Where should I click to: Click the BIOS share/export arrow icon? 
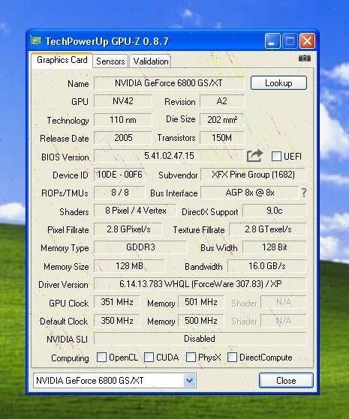pyautogui.click(x=254, y=156)
